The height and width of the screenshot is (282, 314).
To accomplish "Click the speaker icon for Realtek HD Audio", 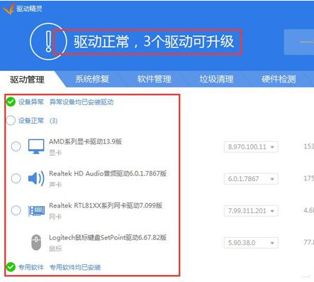I will (x=36, y=178).
